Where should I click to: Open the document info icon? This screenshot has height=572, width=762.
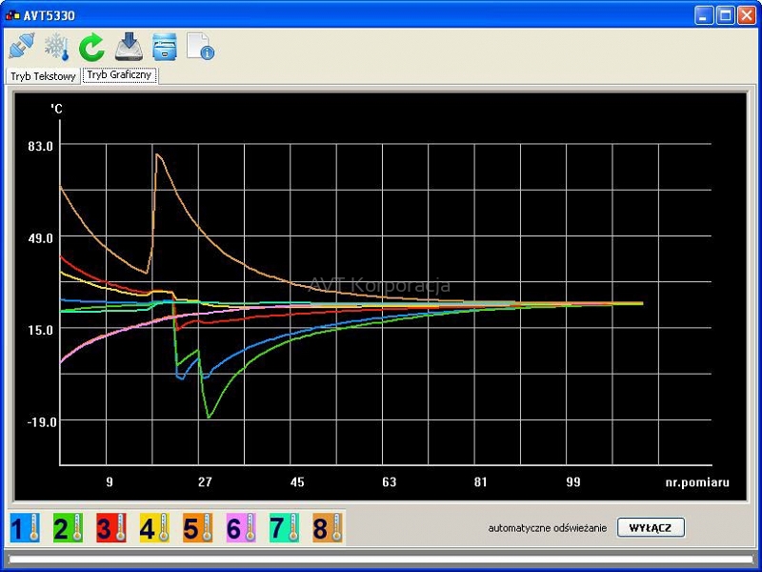coord(200,47)
